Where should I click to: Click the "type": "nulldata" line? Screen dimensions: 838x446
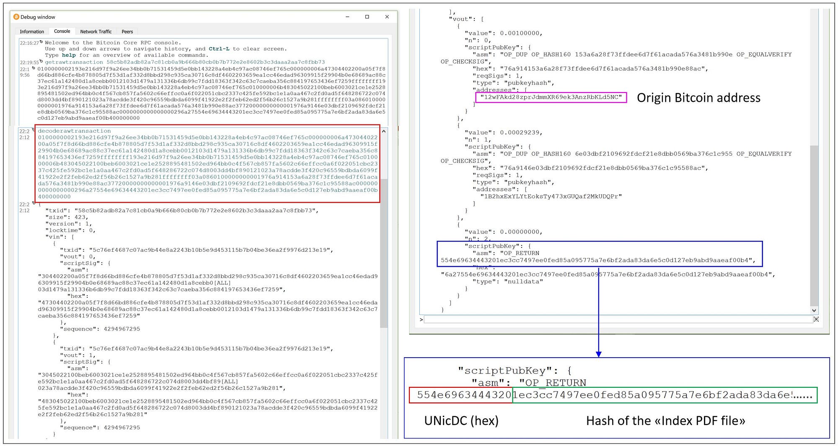point(507,282)
